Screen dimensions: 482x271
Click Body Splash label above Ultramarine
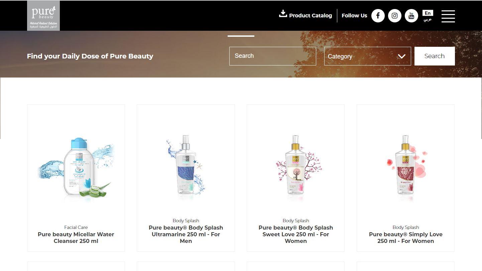tap(186, 221)
